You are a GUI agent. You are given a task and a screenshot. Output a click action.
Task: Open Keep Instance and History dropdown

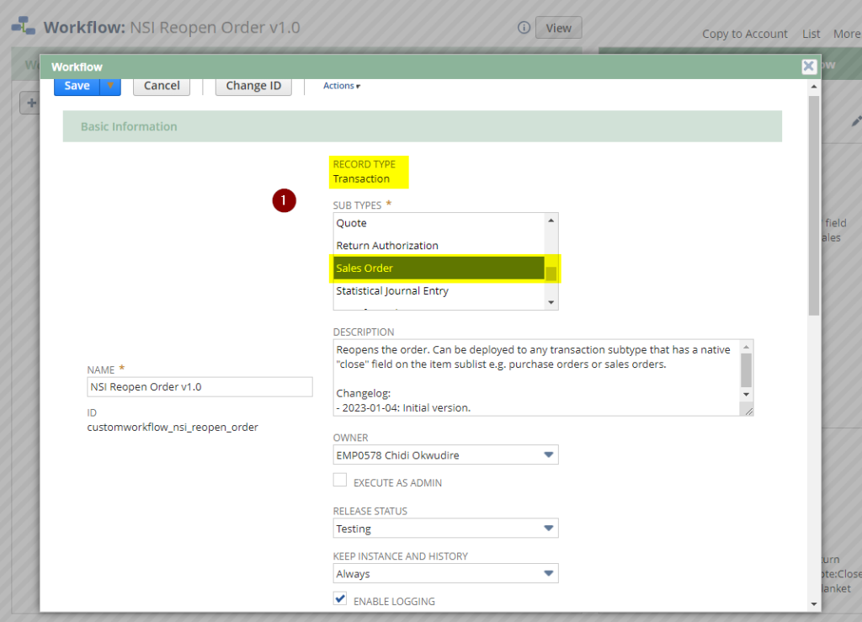(446, 574)
